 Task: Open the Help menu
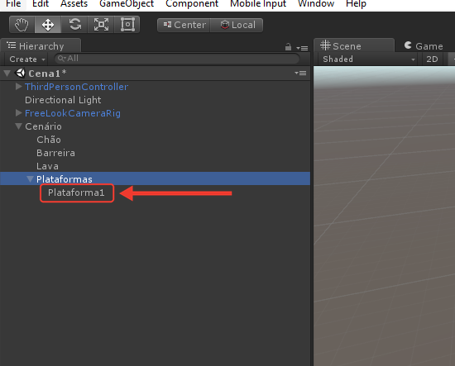click(356, 4)
